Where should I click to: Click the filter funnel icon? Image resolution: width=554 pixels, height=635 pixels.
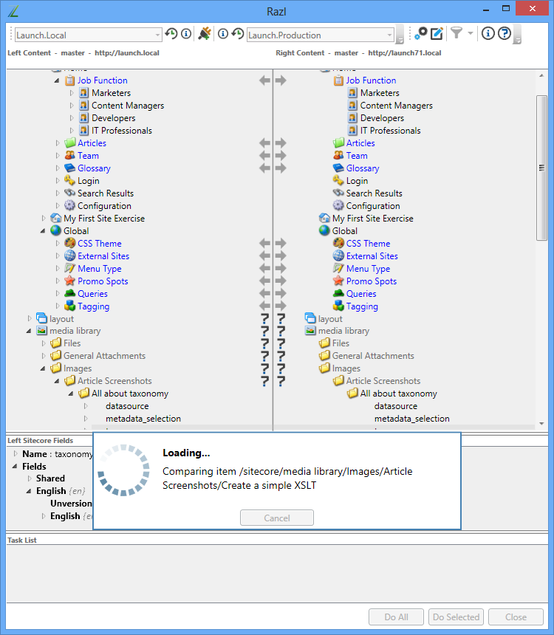pyautogui.click(x=456, y=33)
